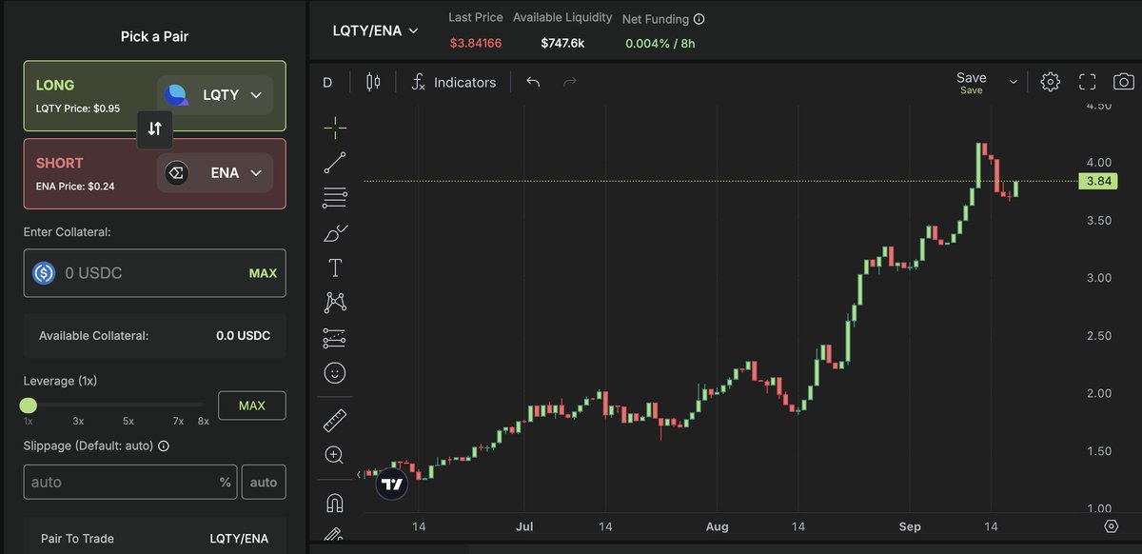This screenshot has height=554, width=1142.
Task: Select the ruler measure tool
Action: click(x=335, y=420)
